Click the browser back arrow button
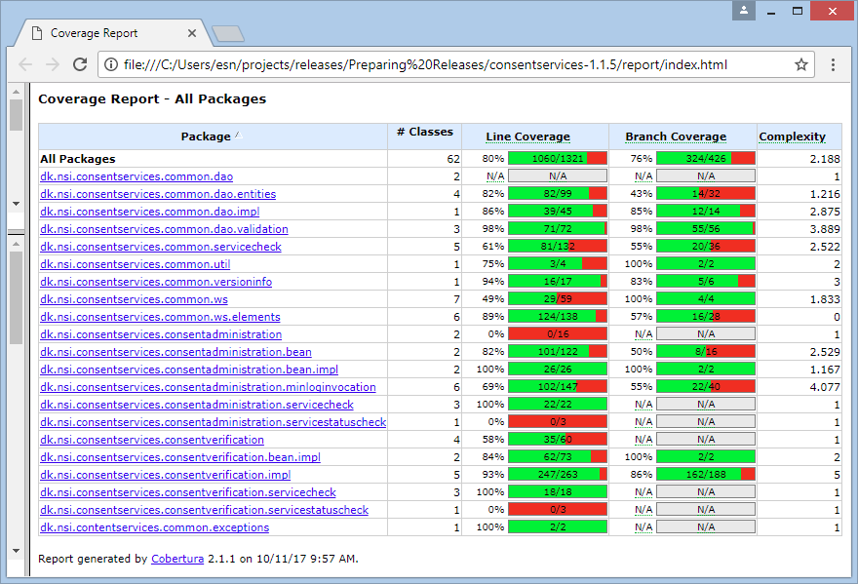Screen dimensions: 858x584 25,65
